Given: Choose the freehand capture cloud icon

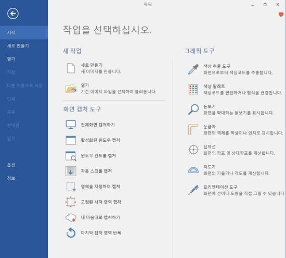Looking at the screenshot, I should 71,217.
